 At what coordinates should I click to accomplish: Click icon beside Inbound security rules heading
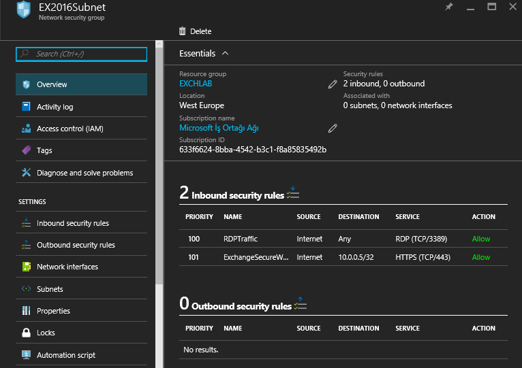(x=293, y=193)
